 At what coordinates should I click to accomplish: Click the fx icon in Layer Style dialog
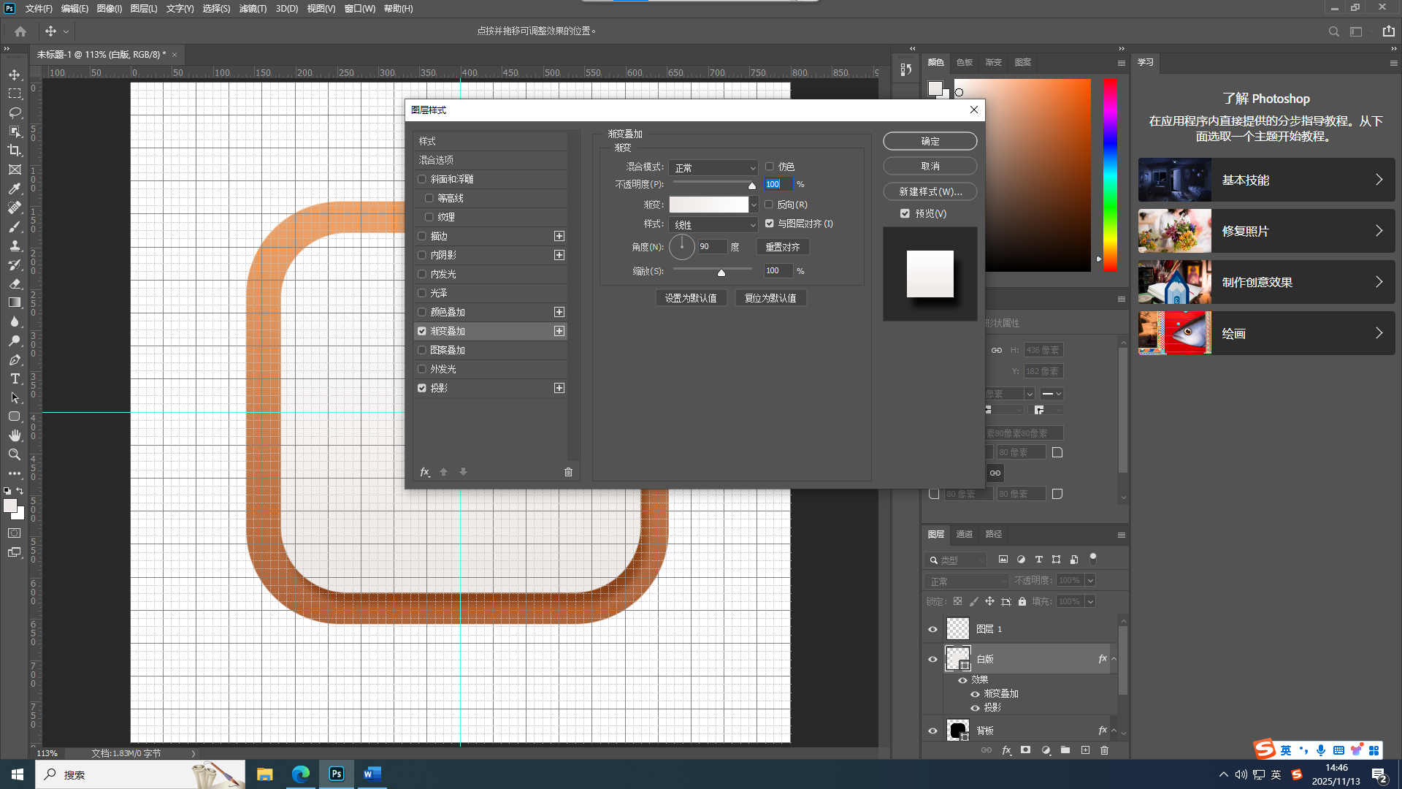[425, 472]
